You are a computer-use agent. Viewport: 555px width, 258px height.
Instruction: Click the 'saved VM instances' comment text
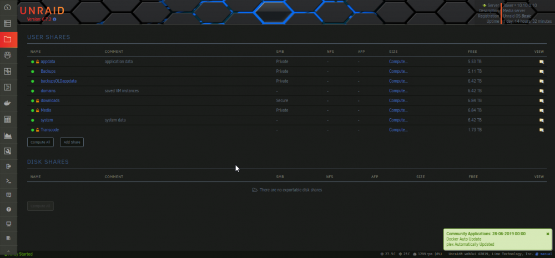[x=122, y=90]
